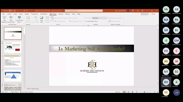Click to add notes area
Image resolution: width=183 pixels, height=102 pixels.
(x=33, y=89)
